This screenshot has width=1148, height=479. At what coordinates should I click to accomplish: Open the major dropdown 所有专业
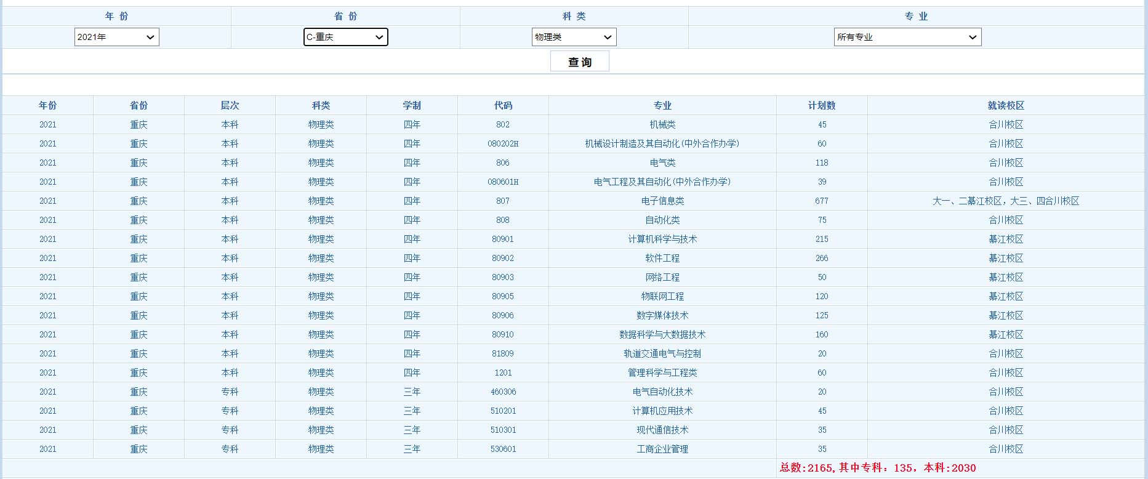(x=907, y=37)
